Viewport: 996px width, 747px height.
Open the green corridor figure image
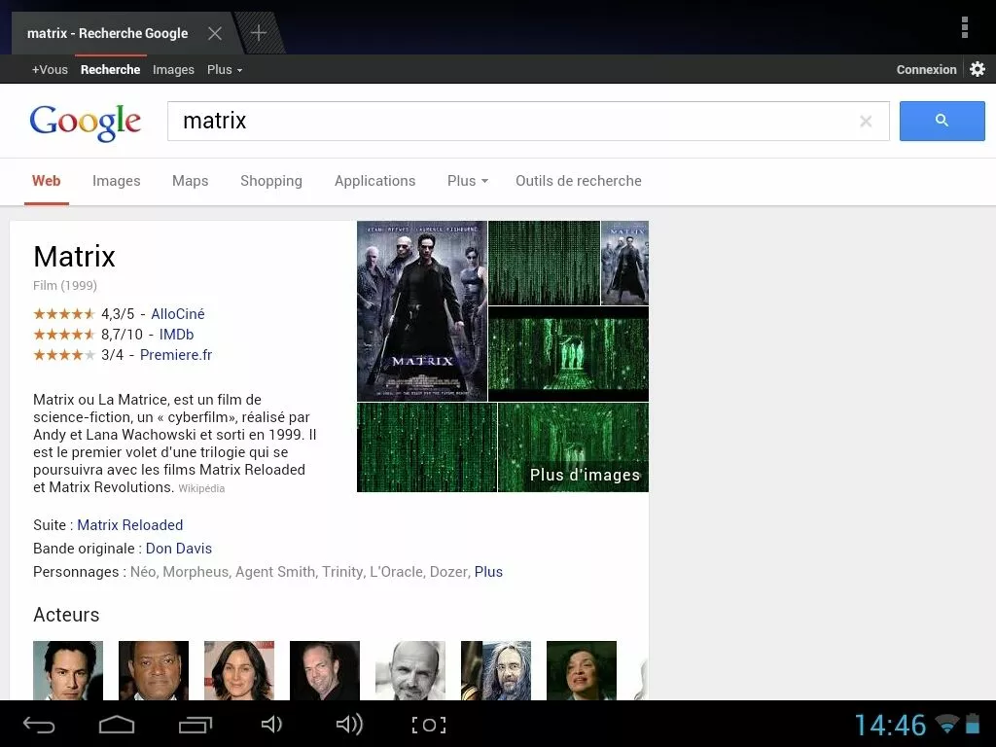click(568, 354)
